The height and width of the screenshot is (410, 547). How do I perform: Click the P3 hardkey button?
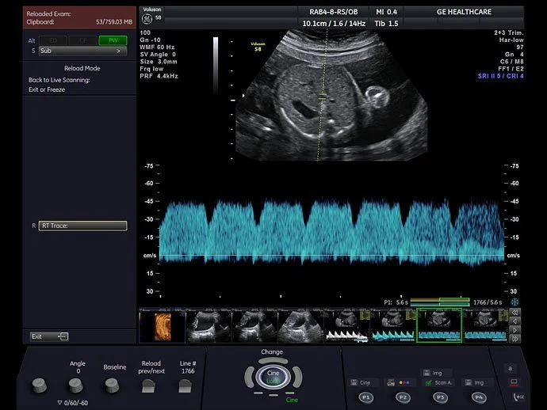click(440, 397)
